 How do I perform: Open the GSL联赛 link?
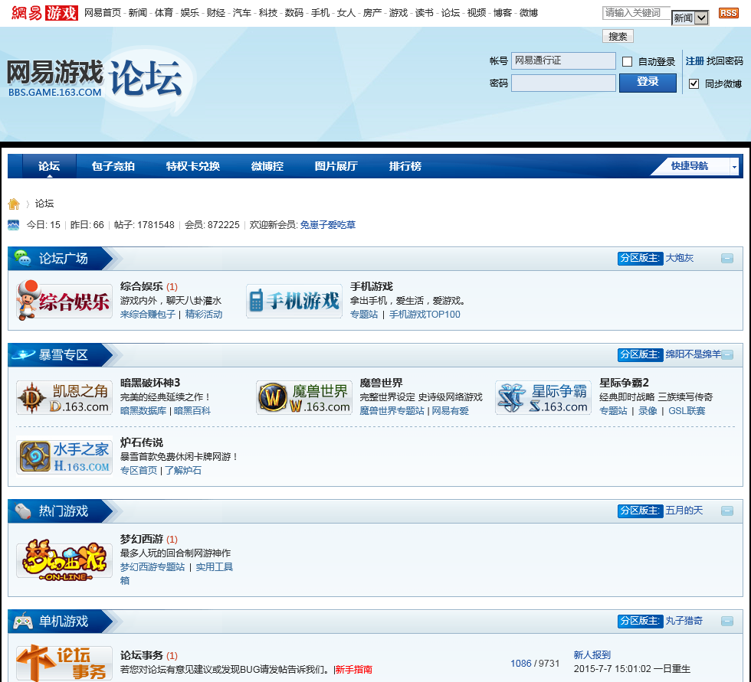[x=687, y=411]
